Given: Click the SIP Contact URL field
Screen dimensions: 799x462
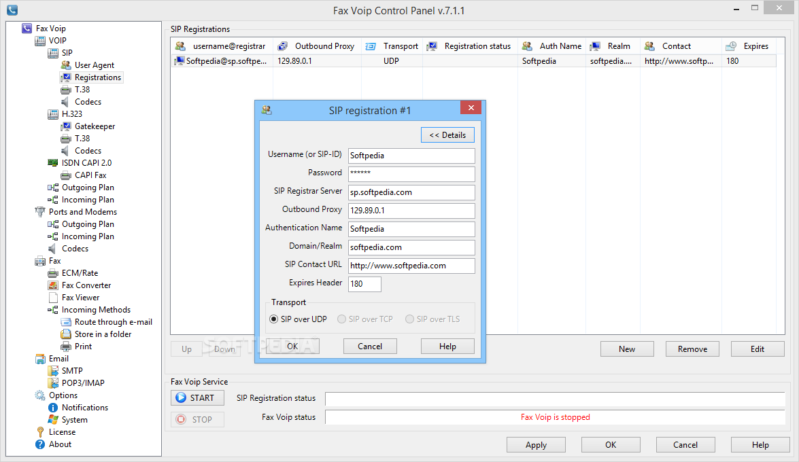Looking at the screenshot, I should click(411, 266).
